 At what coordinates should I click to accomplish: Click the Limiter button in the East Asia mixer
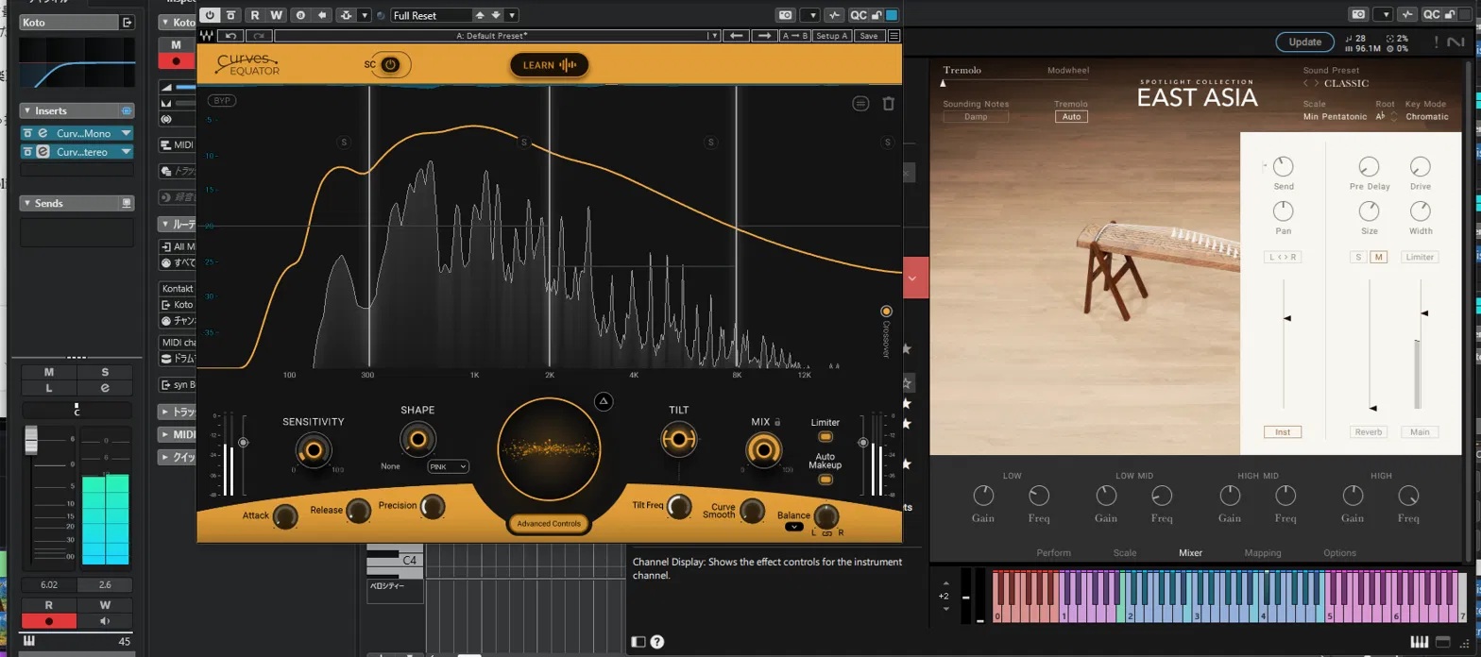(1420, 257)
